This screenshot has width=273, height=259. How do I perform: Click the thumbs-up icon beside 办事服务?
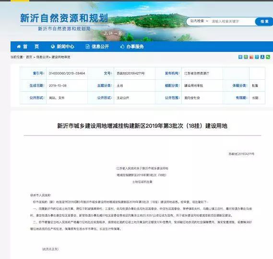[x=122, y=47]
